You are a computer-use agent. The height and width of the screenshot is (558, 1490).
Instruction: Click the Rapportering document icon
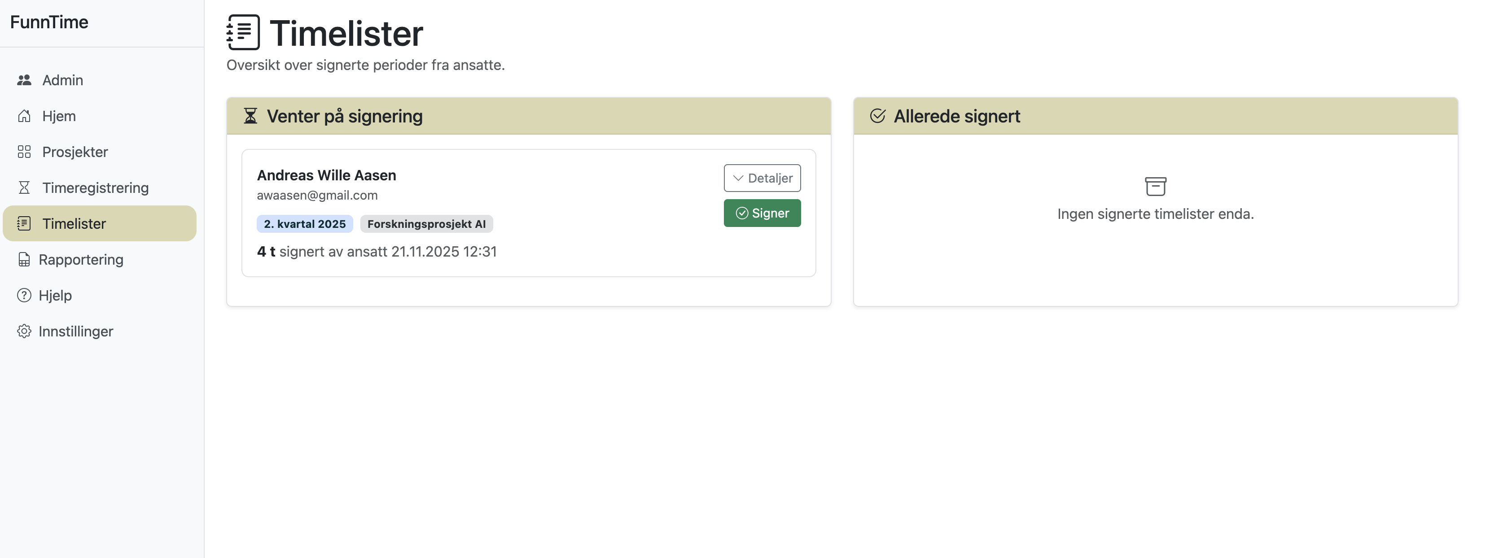(24, 260)
